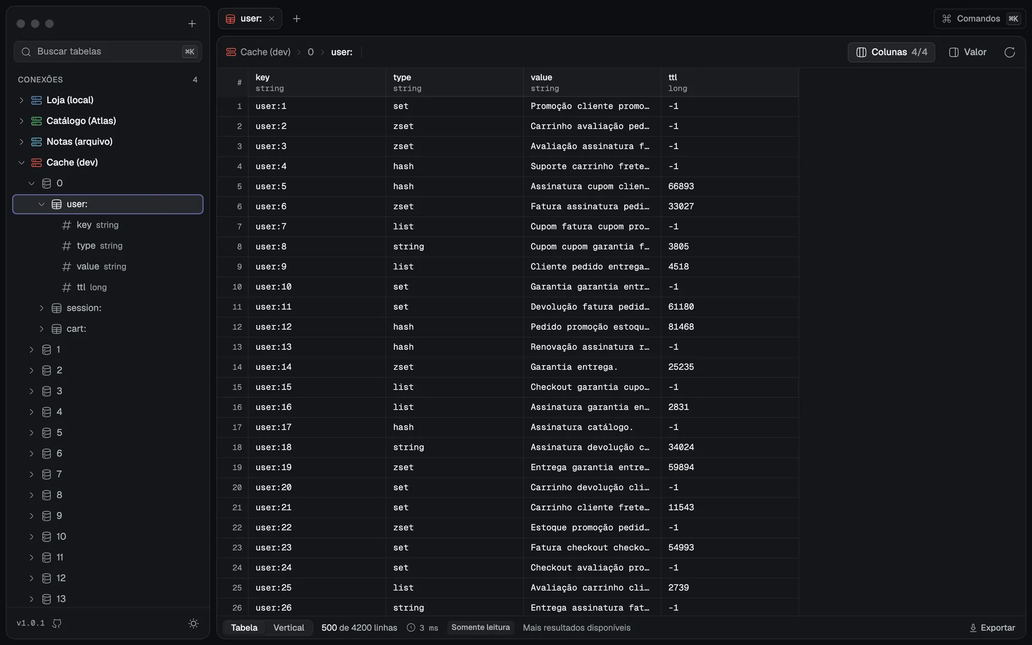Expand database 5 in tree
The height and width of the screenshot is (645, 1032).
click(x=31, y=433)
